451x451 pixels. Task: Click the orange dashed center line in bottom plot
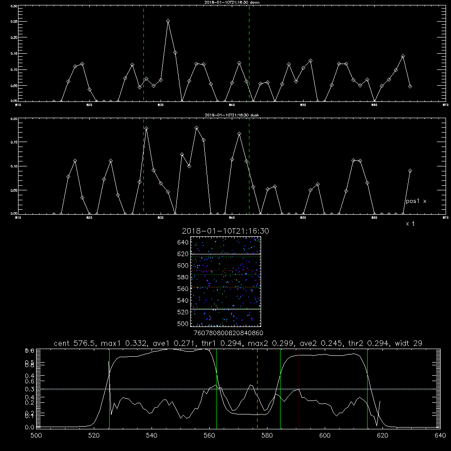257,388
